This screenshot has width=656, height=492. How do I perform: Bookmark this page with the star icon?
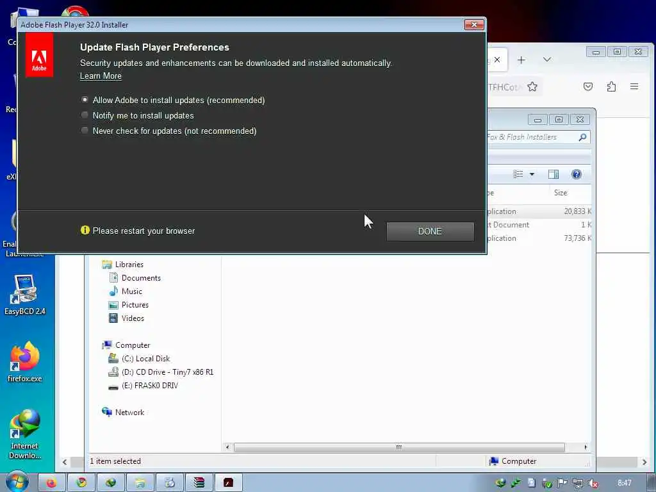click(x=532, y=86)
